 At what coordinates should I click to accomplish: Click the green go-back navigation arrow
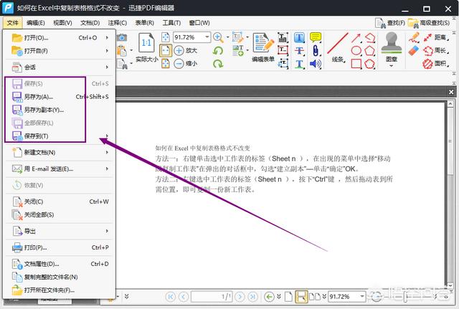click(x=269, y=297)
